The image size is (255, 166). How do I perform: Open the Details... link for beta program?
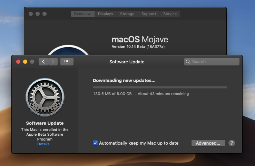pos(45,144)
